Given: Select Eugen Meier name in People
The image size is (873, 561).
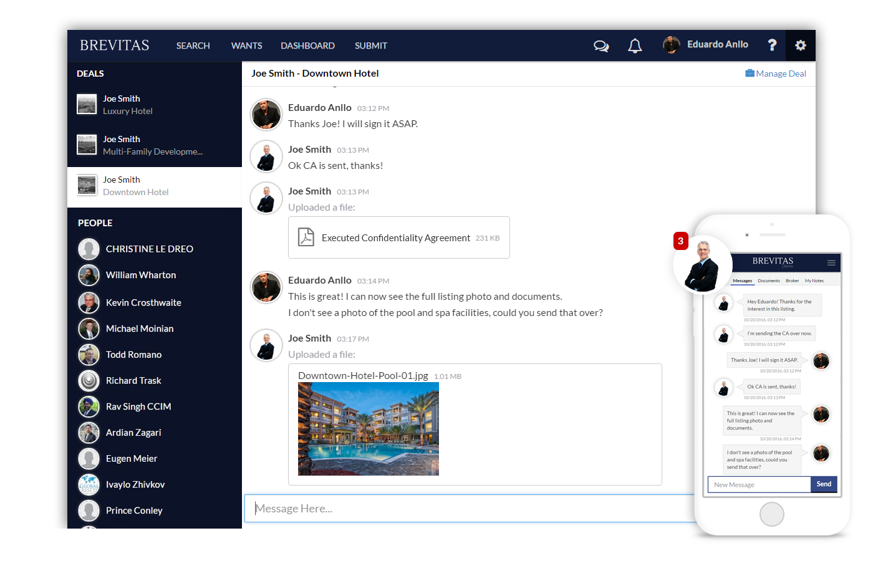Looking at the screenshot, I should [132, 459].
